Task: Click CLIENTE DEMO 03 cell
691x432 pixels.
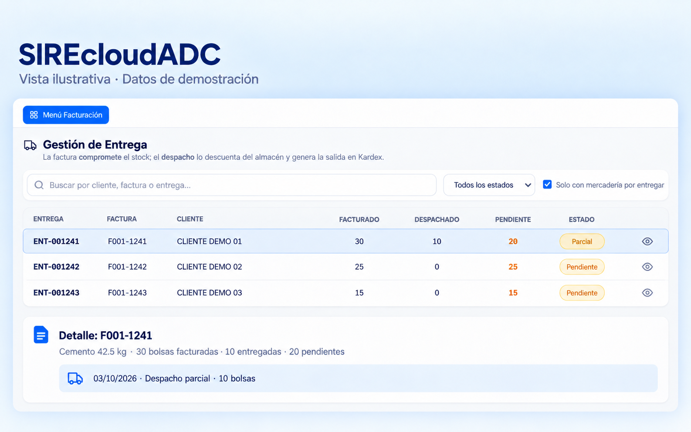Action: coord(209,293)
